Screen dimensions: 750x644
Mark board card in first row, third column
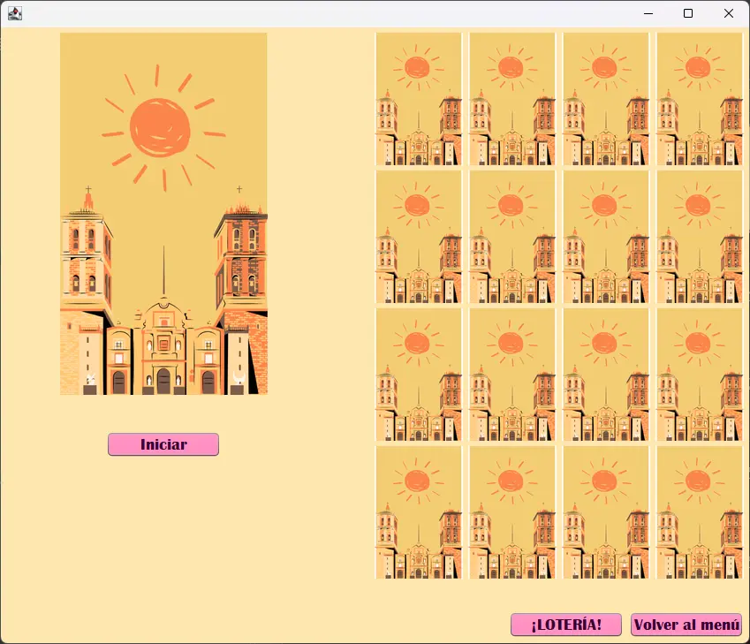click(x=606, y=99)
